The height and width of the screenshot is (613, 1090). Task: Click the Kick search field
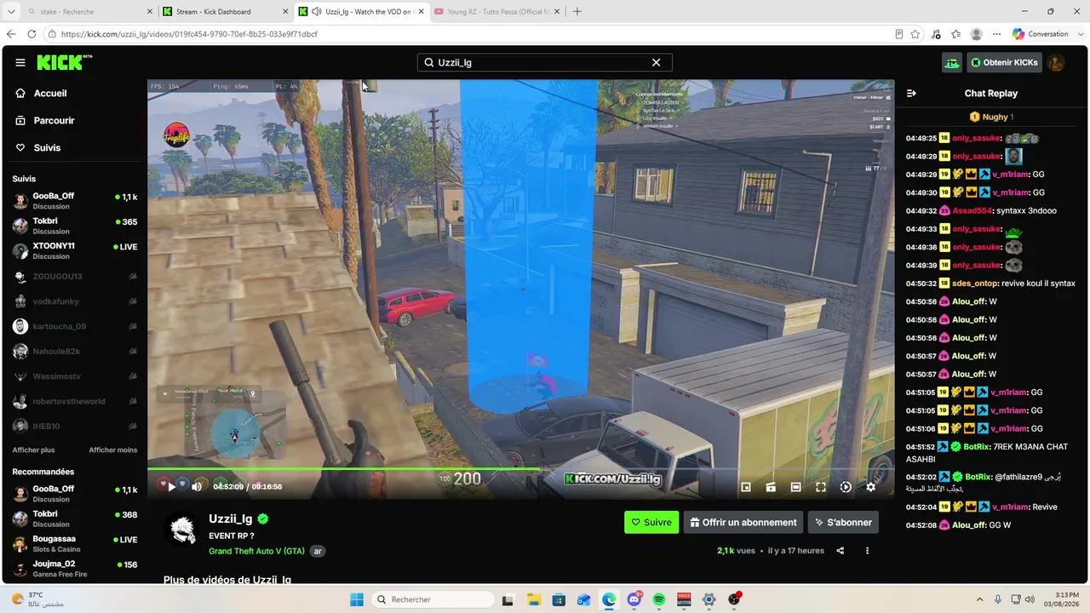544,62
